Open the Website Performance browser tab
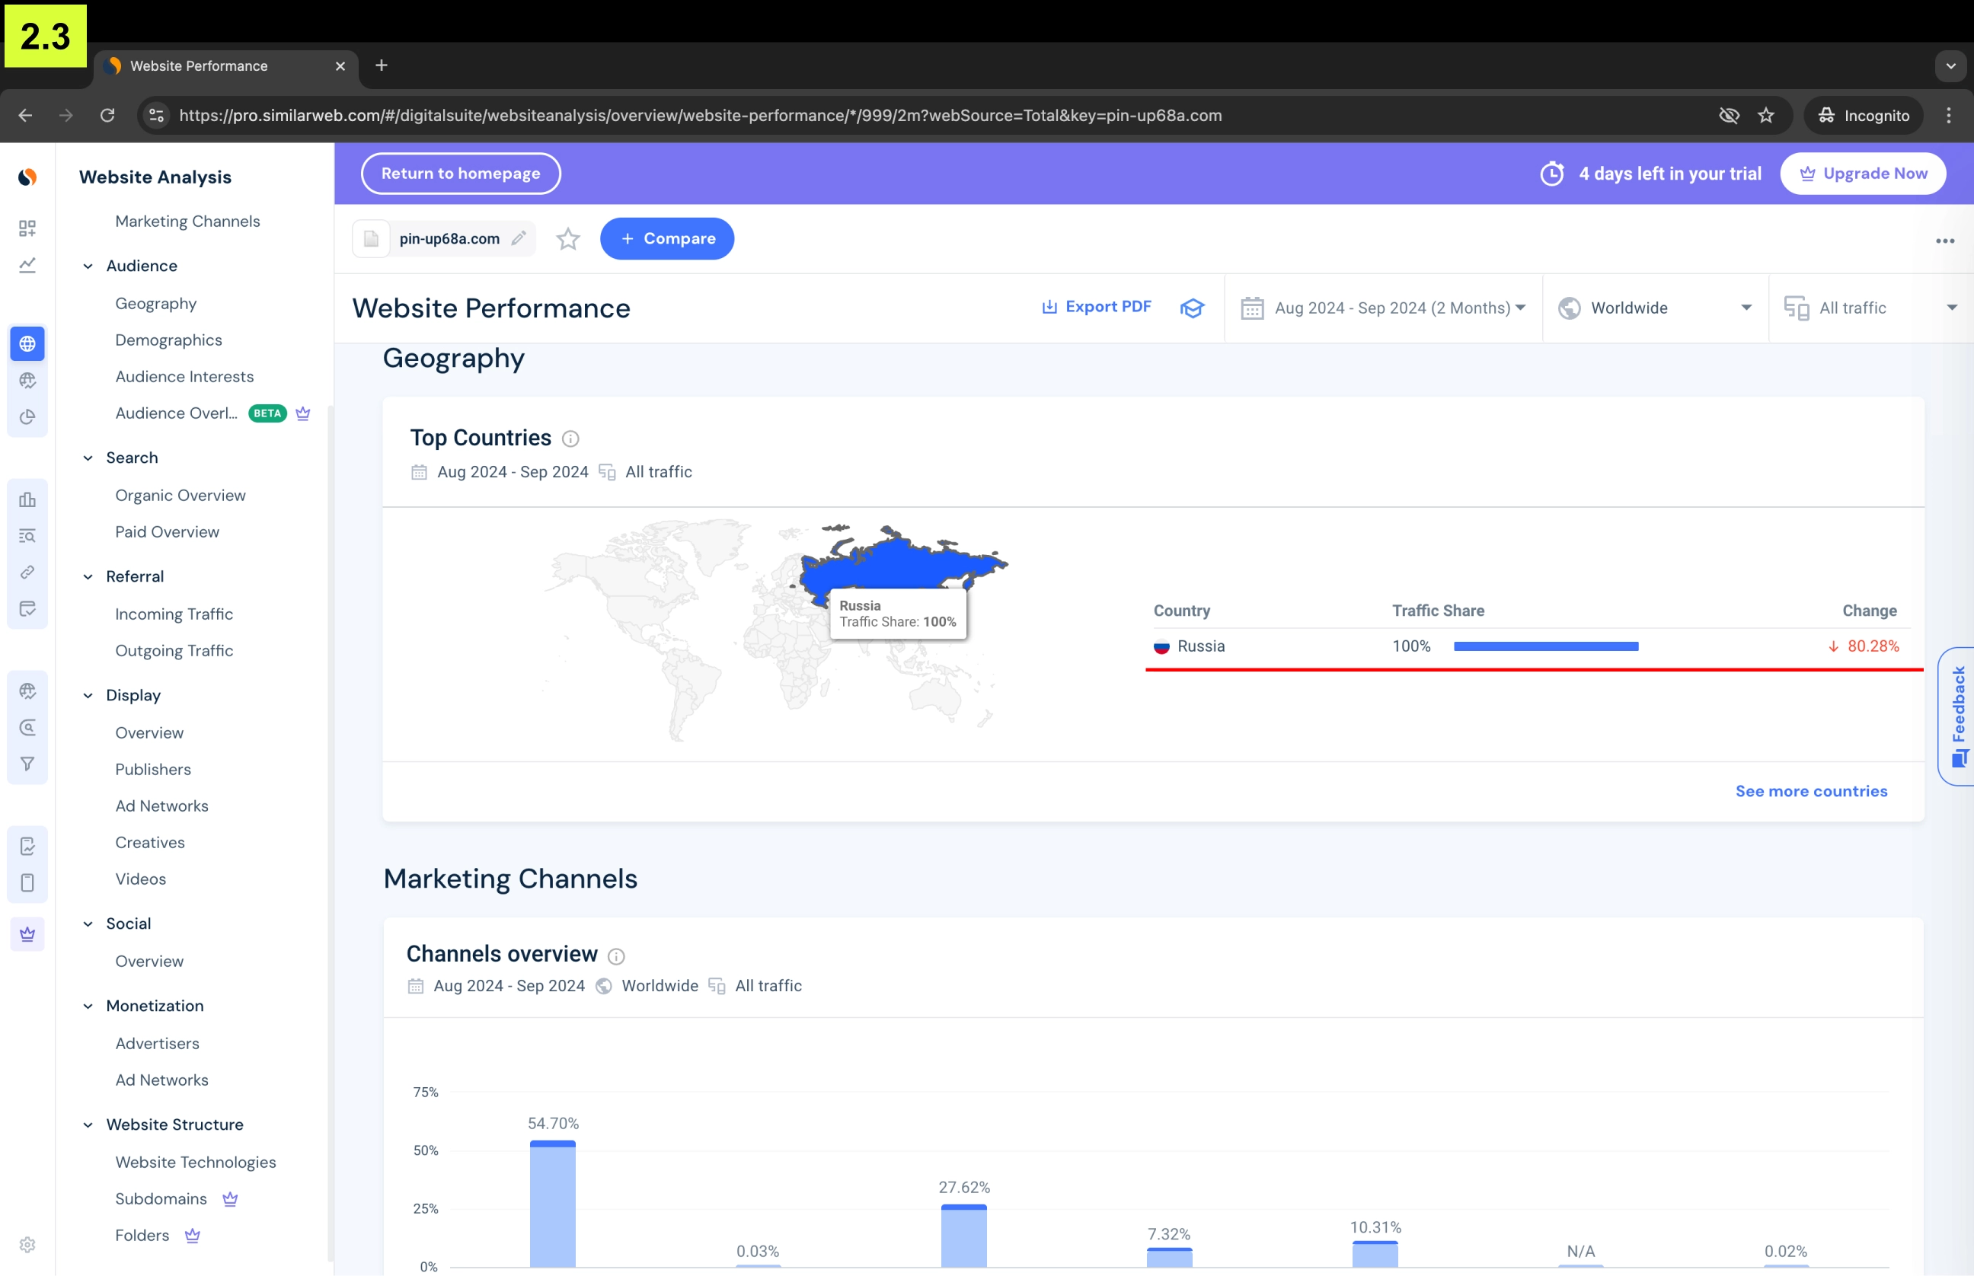The image size is (1974, 1276). [199, 65]
